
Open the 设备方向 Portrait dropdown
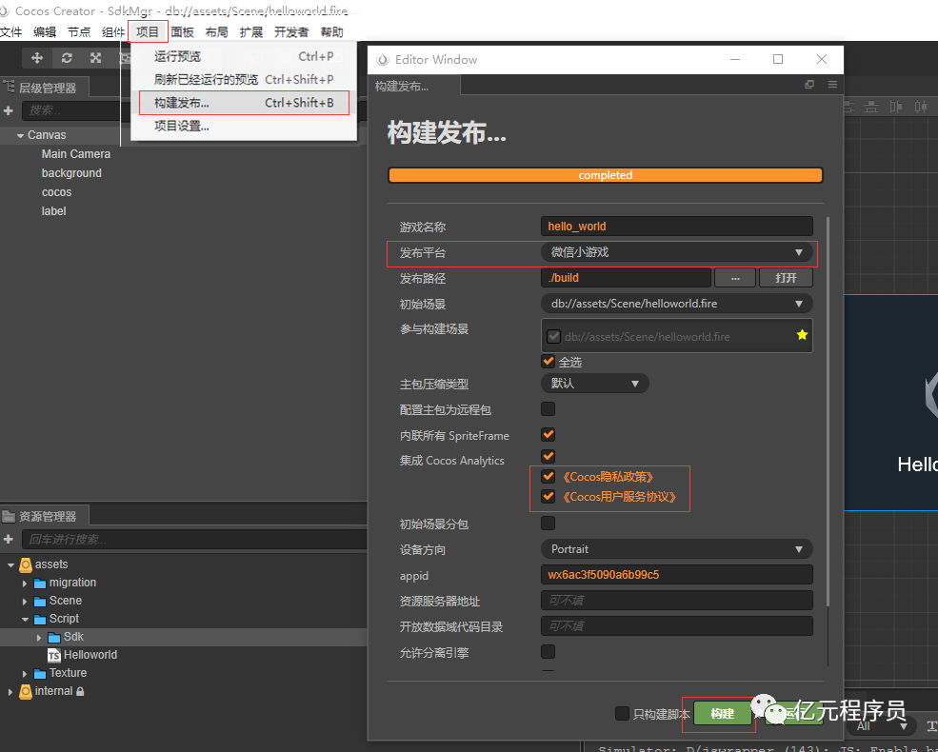click(676, 548)
